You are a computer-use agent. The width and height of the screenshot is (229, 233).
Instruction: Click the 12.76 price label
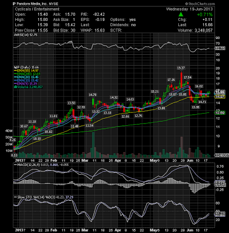click(x=138, y=116)
